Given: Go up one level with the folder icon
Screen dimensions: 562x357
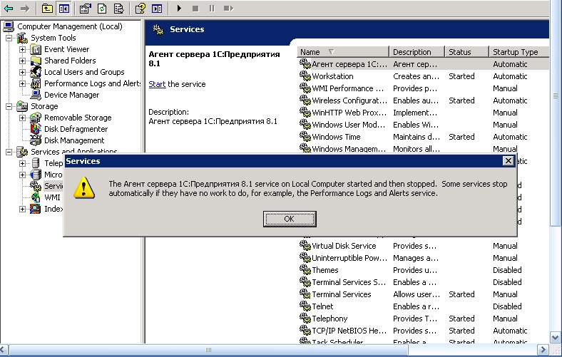Looking at the screenshot, I should 47,9.
